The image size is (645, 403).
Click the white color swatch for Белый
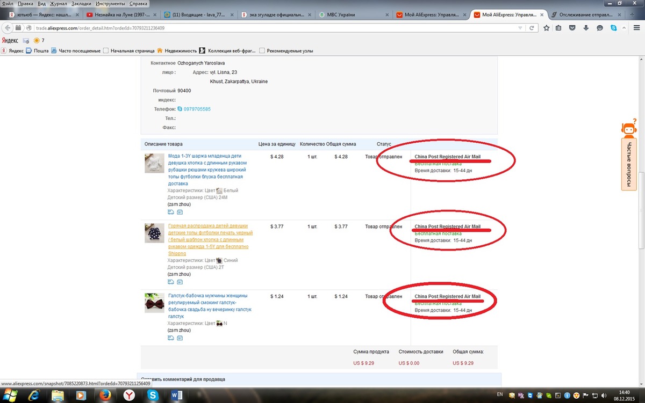coord(219,190)
